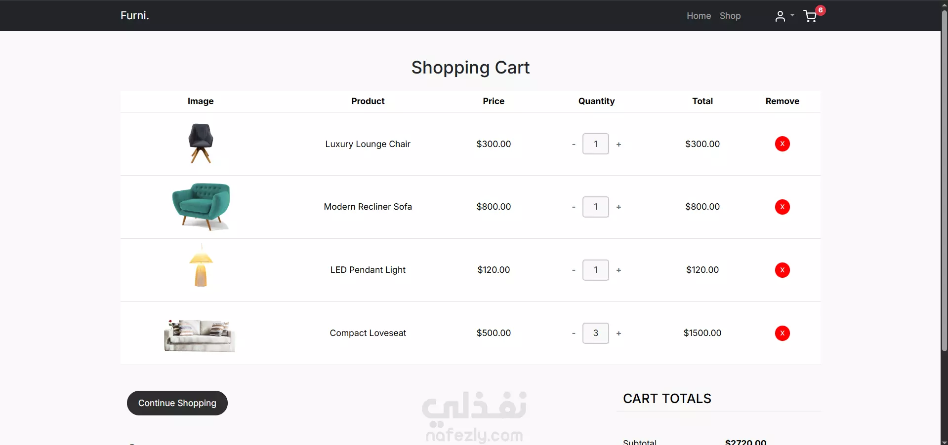Open the Shop menu link
The height and width of the screenshot is (445, 948).
tap(730, 16)
